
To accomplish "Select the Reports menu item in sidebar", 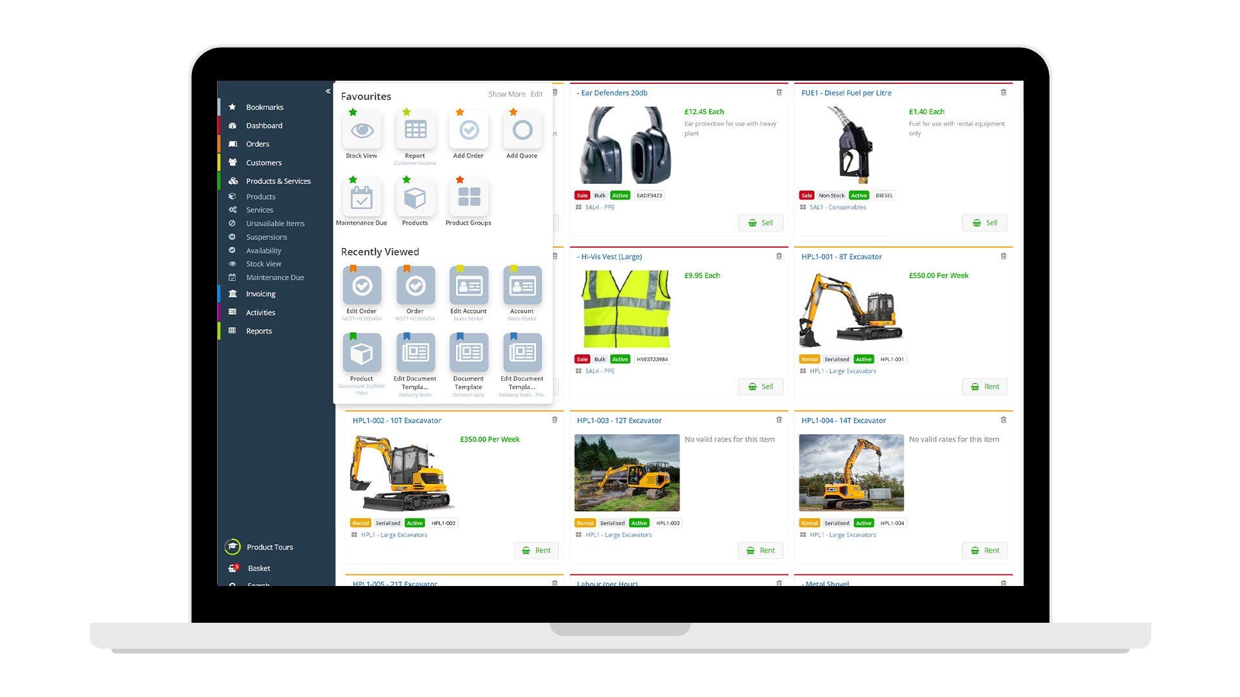I will (259, 330).
